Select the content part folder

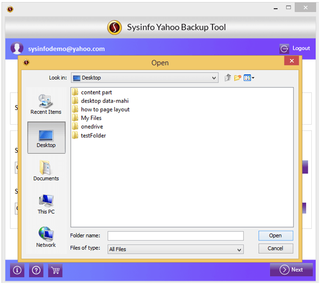point(96,92)
